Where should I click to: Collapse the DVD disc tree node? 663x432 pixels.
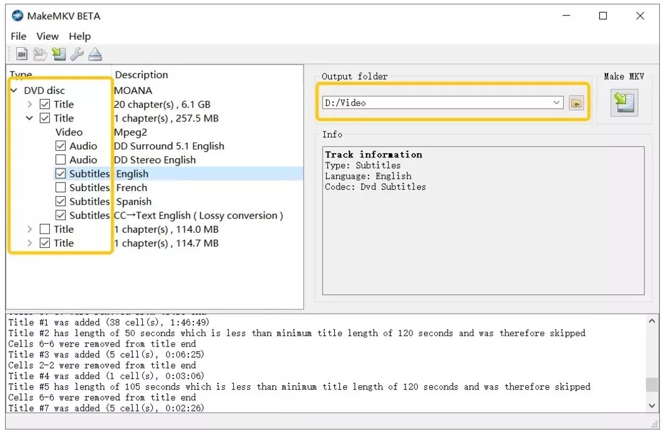14,90
